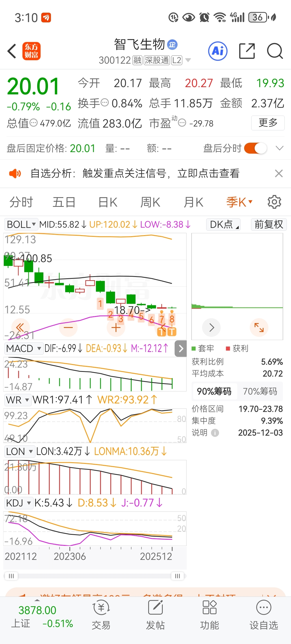Tap the enterprise badge beside stock name
The image size is (291, 644).
click(x=172, y=44)
